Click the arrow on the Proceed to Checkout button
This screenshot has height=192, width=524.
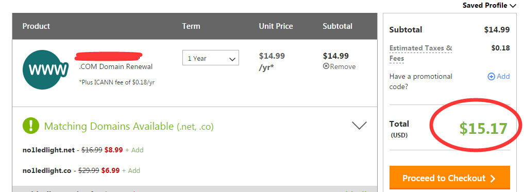[493, 178]
